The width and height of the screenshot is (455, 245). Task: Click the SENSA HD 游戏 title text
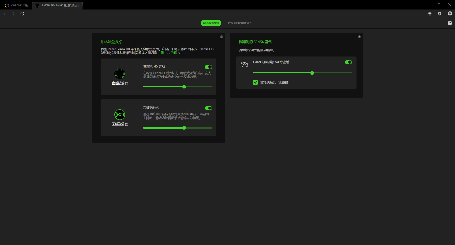[154, 67]
